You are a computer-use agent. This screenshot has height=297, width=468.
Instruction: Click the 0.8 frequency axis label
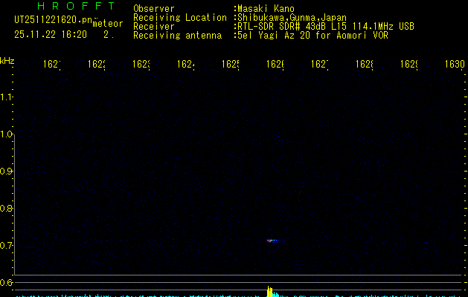(6, 208)
